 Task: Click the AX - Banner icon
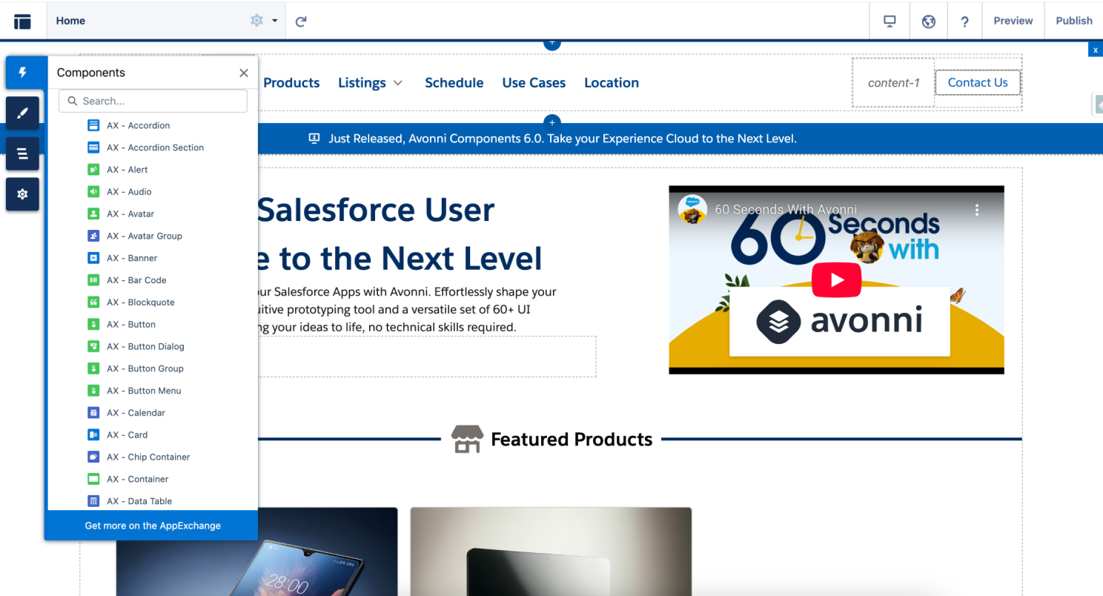point(93,258)
